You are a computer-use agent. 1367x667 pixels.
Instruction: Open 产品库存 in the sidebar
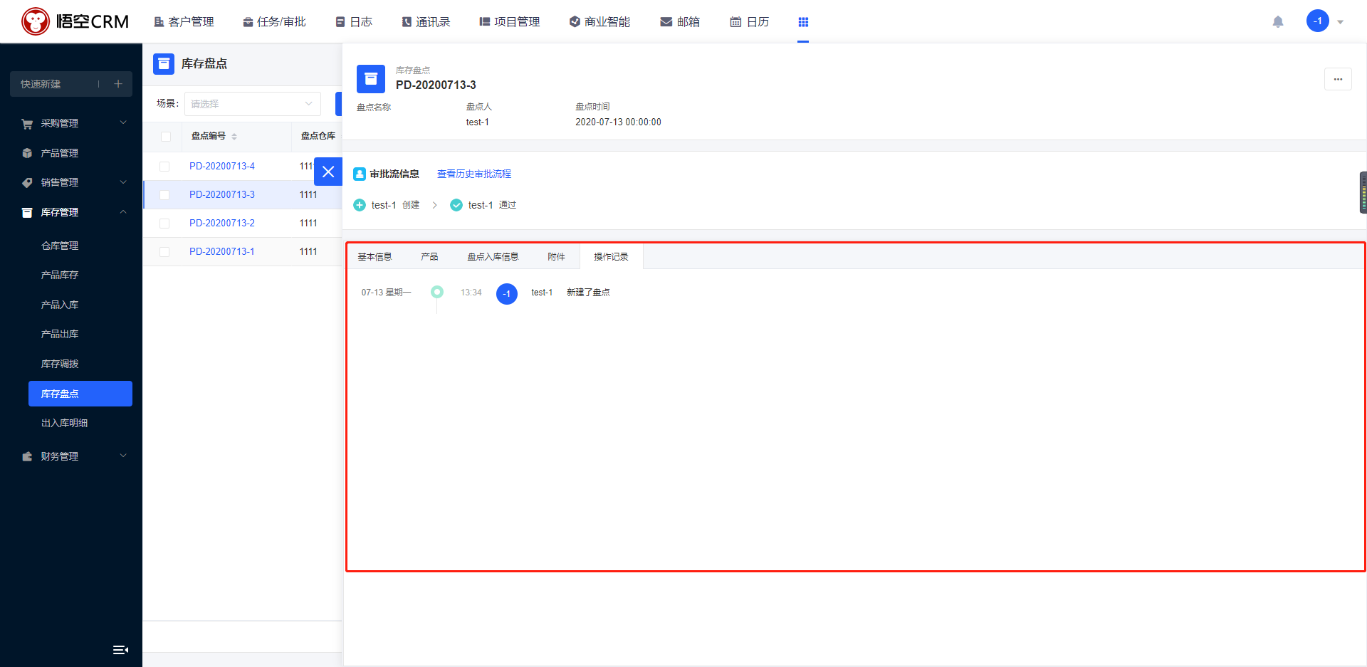[60, 275]
